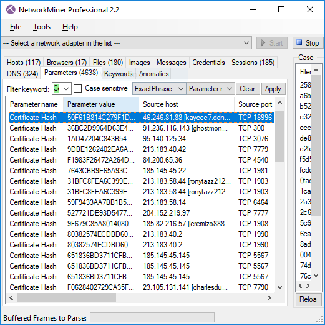Select case file entry starting with c32
Viewport: 325px width, 325px height.
[305, 117]
